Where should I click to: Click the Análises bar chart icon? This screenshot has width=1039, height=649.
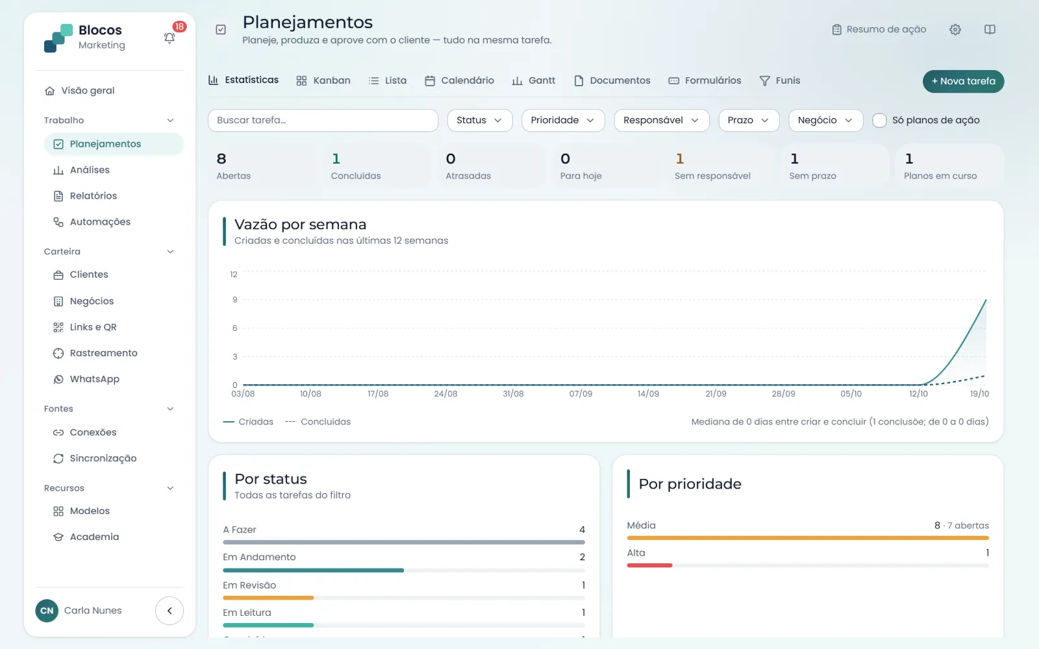(58, 170)
